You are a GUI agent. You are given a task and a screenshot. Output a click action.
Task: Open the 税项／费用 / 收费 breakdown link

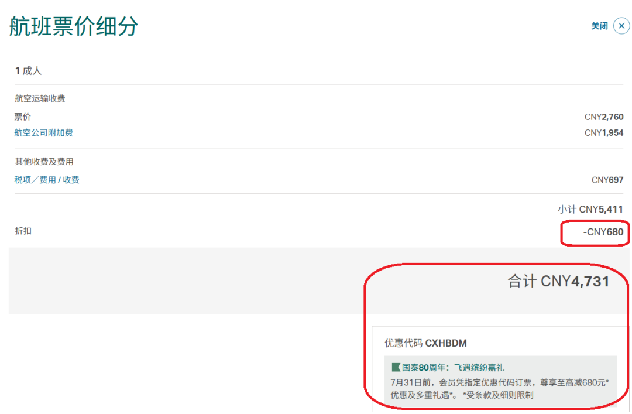(x=47, y=180)
